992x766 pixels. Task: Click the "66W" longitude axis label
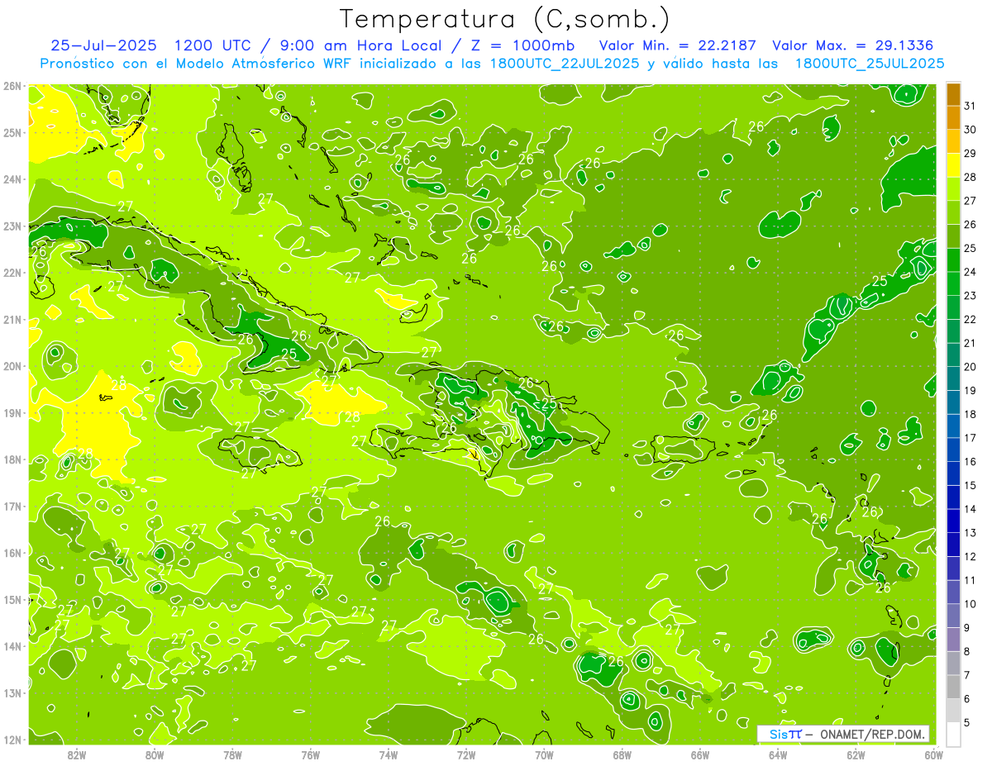pyautogui.click(x=700, y=755)
